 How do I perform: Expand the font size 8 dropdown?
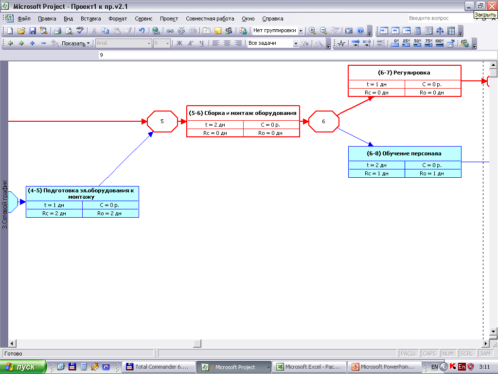(167, 43)
